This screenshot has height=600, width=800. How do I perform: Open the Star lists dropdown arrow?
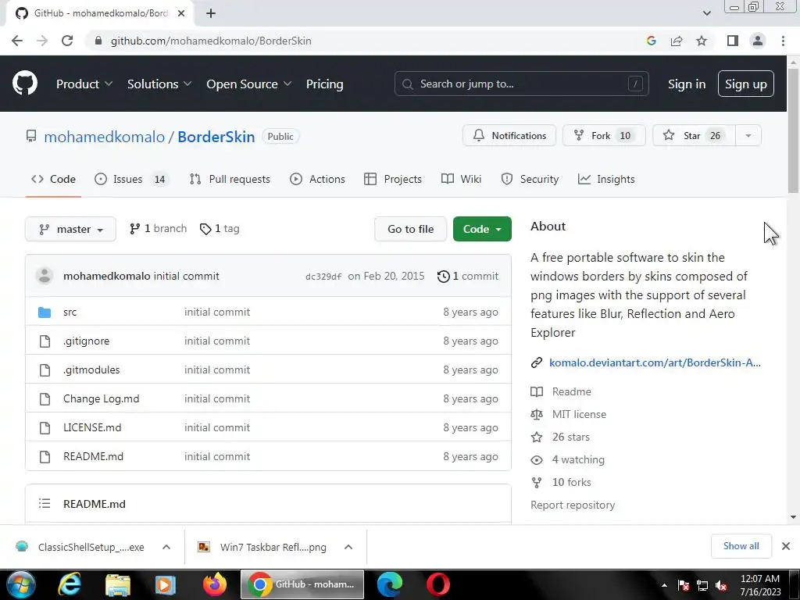pos(748,136)
